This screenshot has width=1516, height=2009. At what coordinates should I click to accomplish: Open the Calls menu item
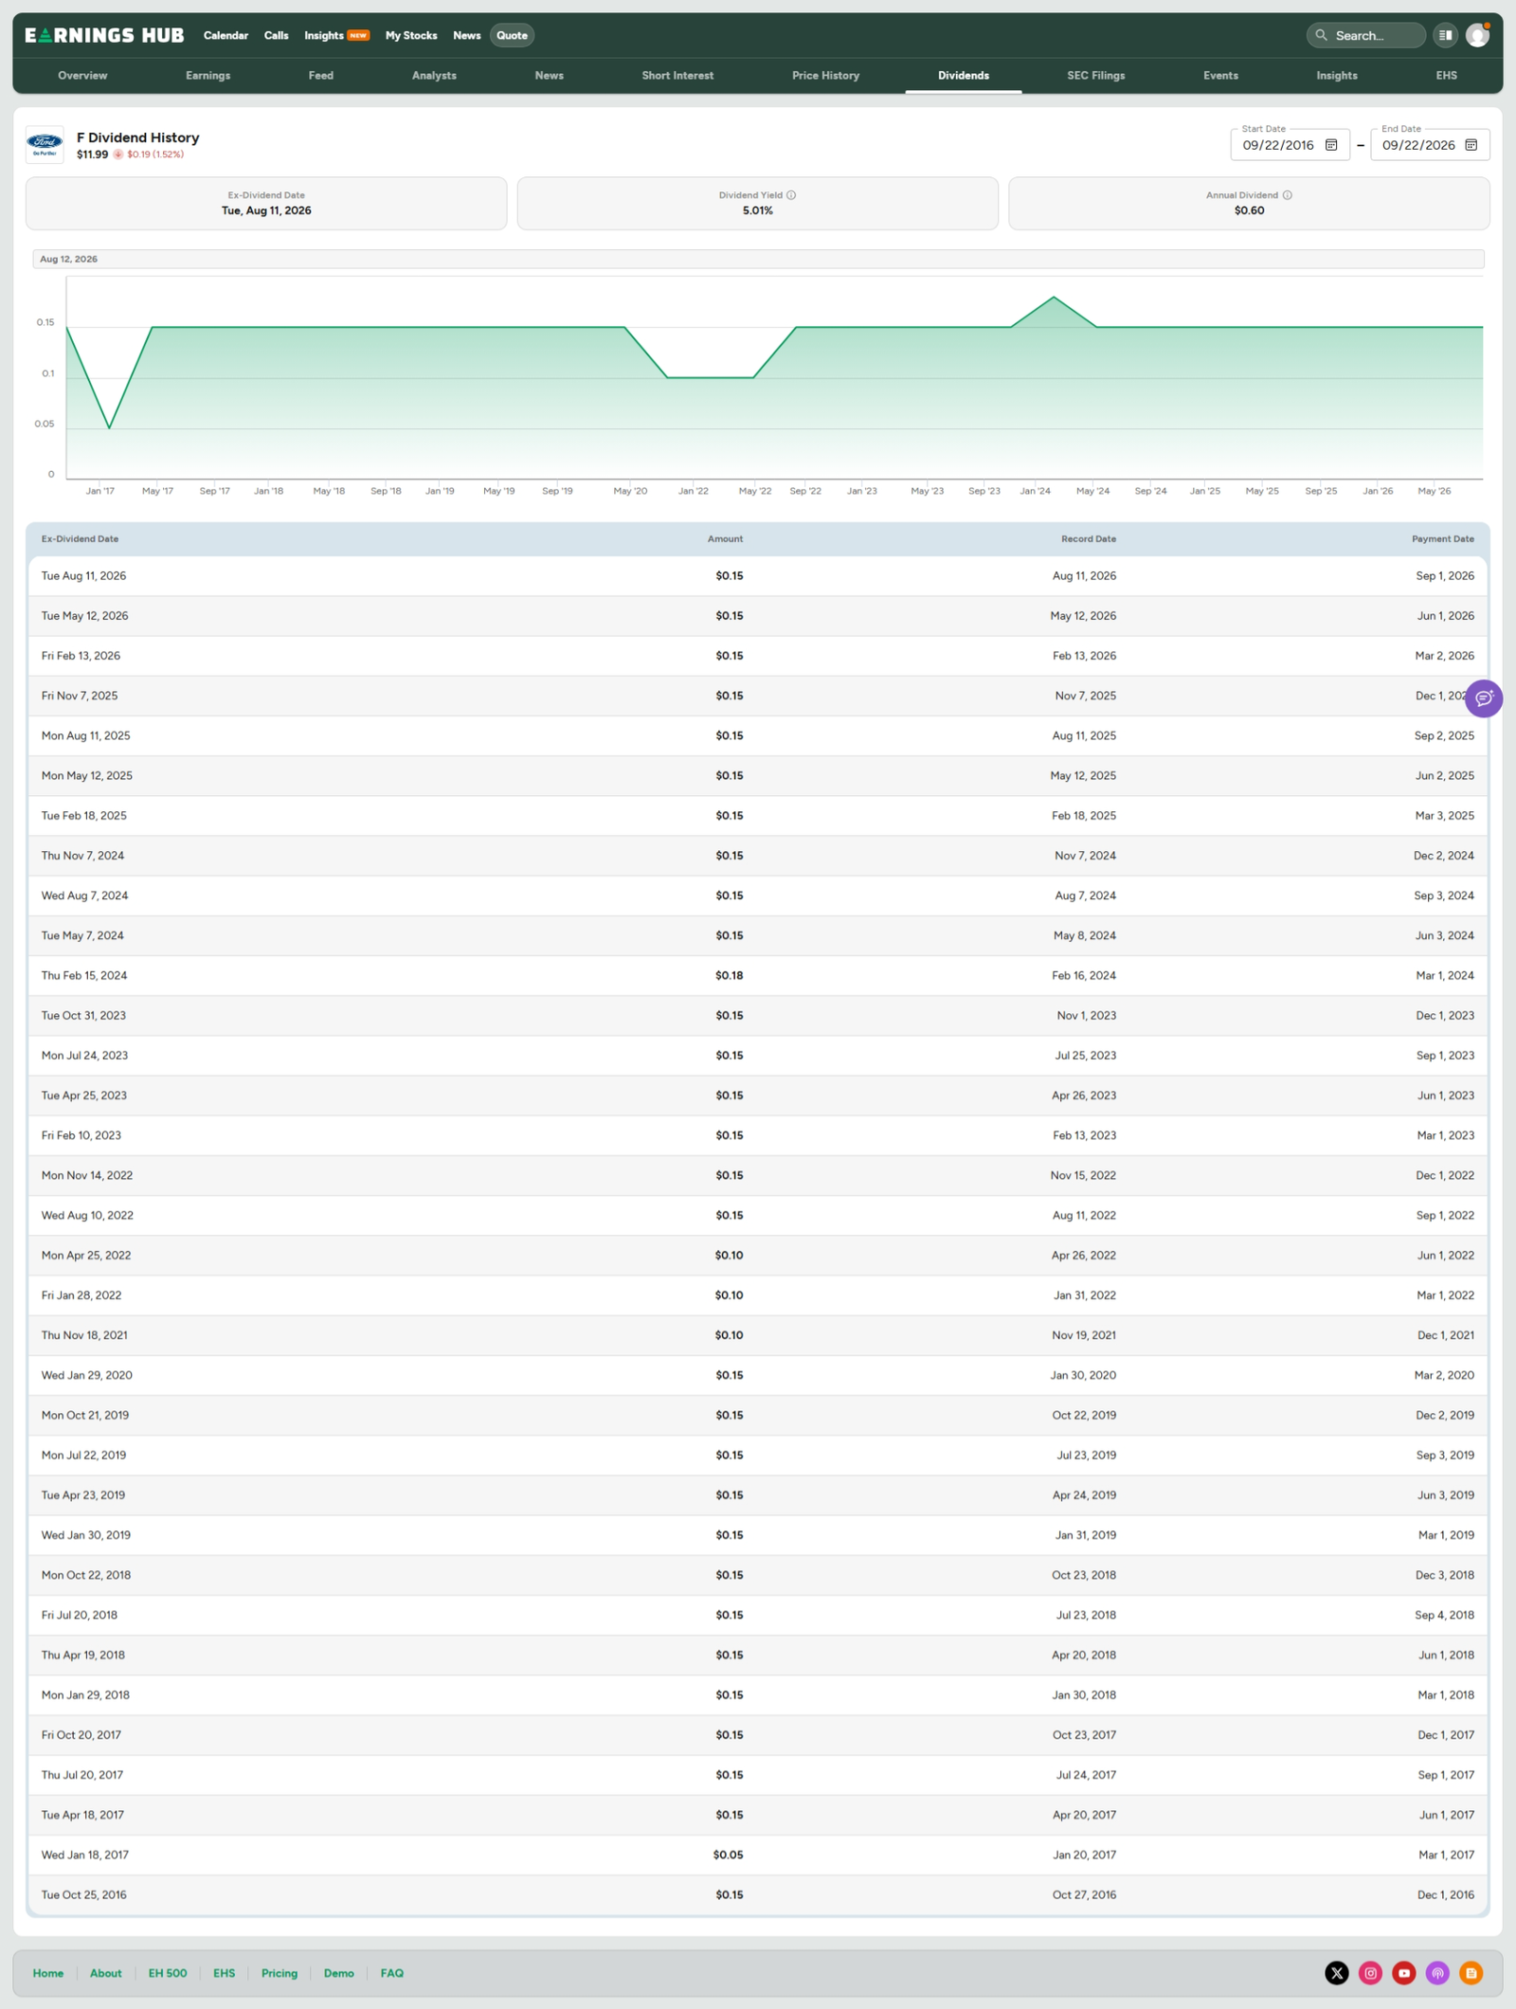[276, 35]
